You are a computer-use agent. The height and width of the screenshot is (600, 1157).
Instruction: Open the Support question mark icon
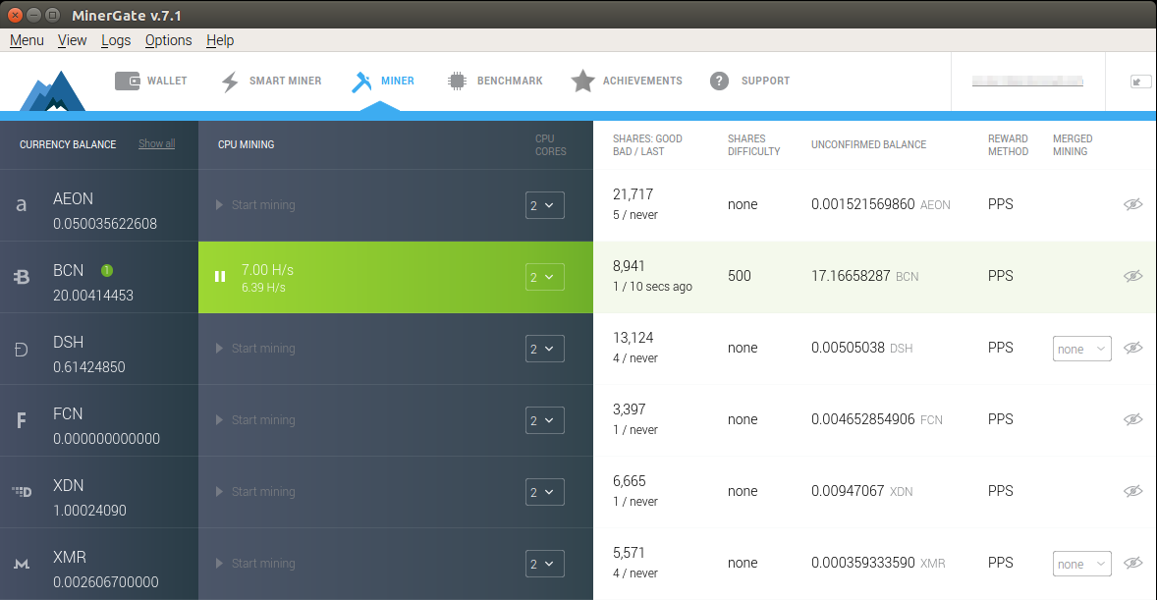click(719, 82)
